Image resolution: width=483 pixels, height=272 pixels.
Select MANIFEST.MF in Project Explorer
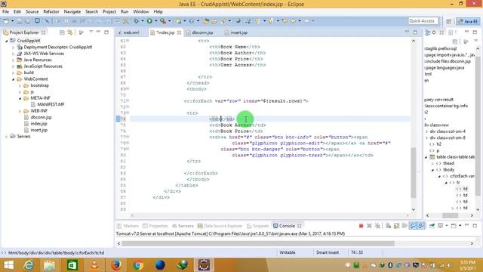[51, 104]
